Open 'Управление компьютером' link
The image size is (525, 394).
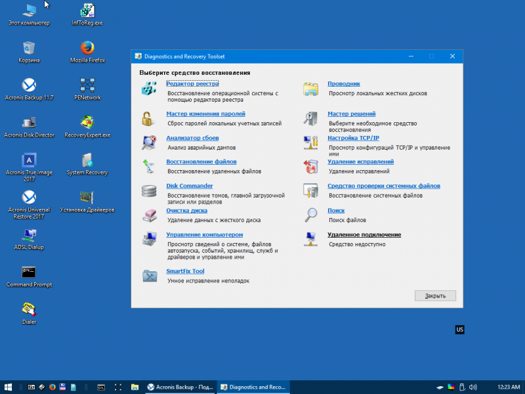point(205,235)
